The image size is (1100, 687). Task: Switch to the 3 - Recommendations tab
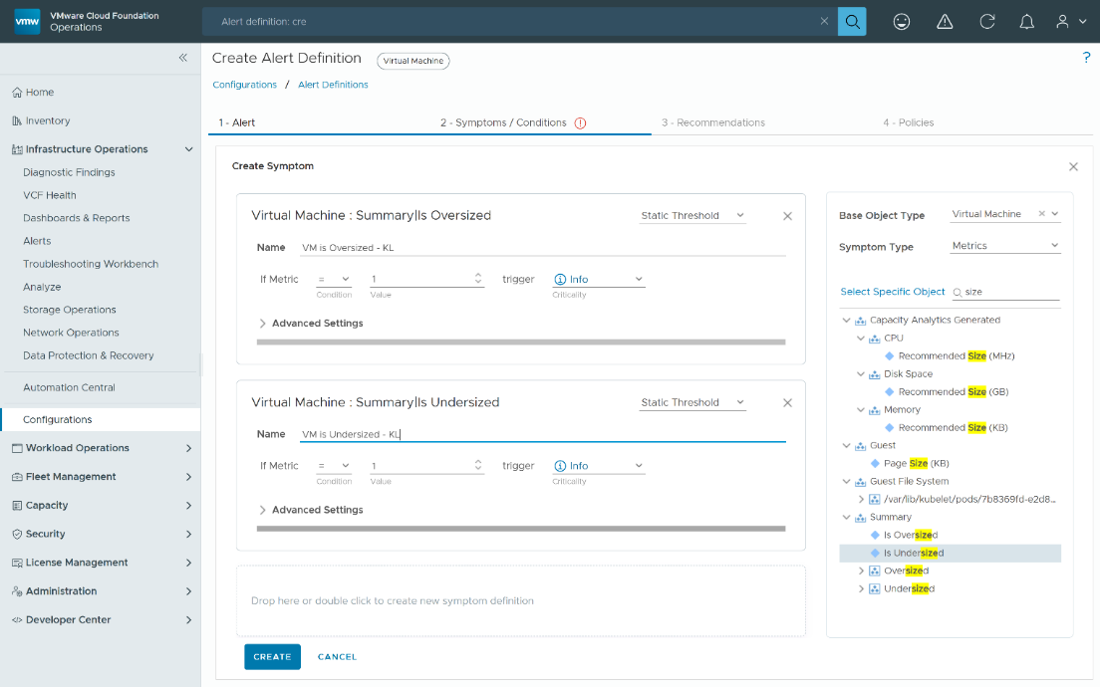click(713, 122)
